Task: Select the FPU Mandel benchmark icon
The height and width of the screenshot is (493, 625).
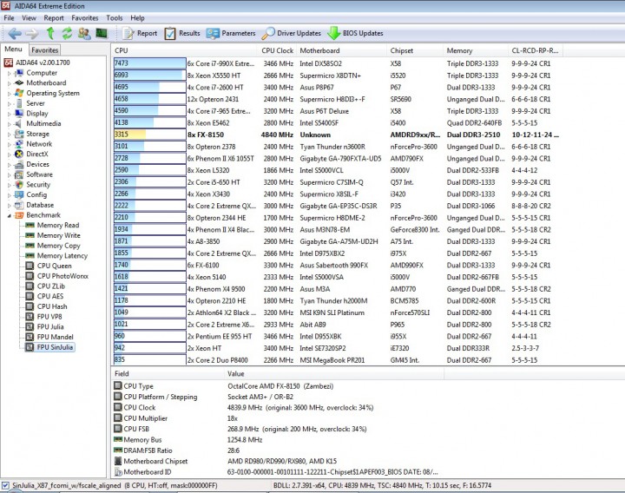Action: pos(30,337)
